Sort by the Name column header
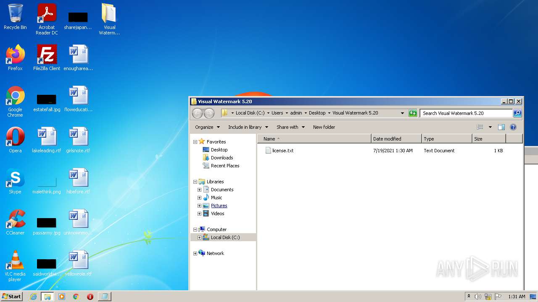This screenshot has width=538, height=302. (314, 139)
